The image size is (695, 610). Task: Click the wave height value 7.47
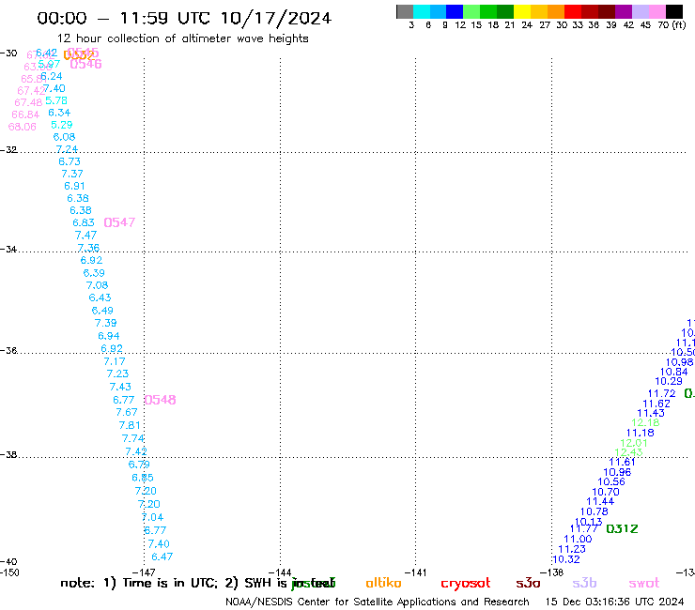pyautogui.click(x=86, y=236)
